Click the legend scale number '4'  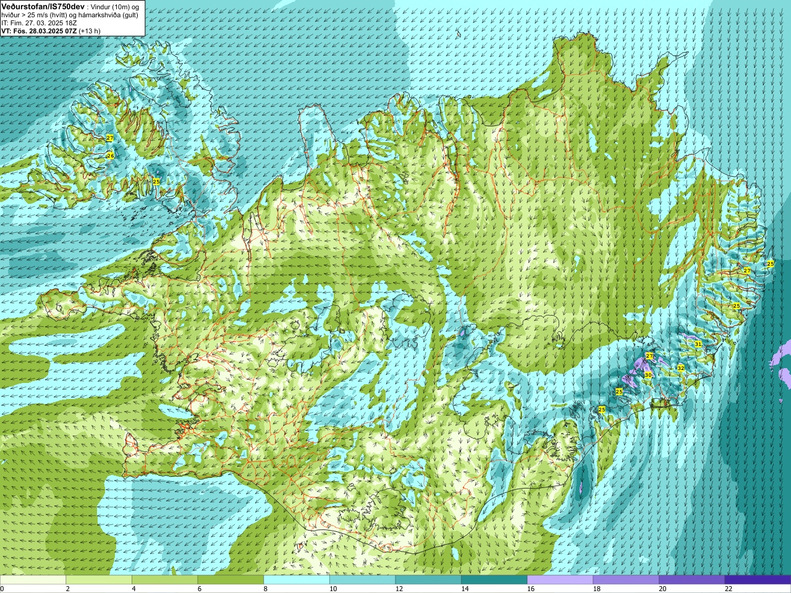pos(133,589)
